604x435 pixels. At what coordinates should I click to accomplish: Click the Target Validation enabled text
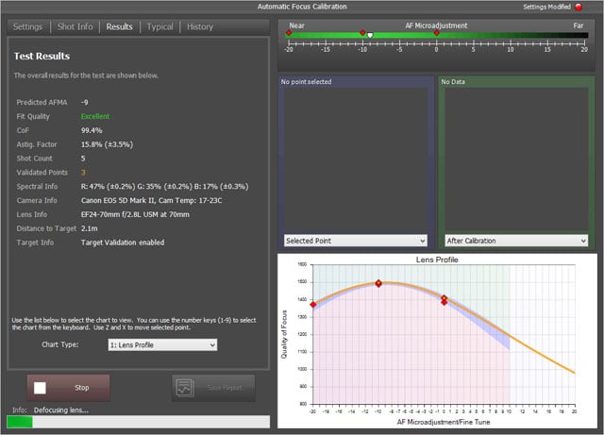[x=123, y=243]
